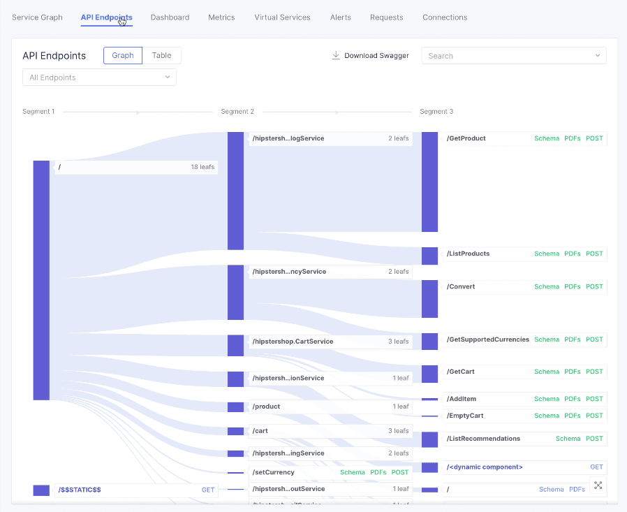The height and width of the screenshot is (512, 627).
Task: View Schema for the /setCurrency endpoint
Action: [353, 472]
